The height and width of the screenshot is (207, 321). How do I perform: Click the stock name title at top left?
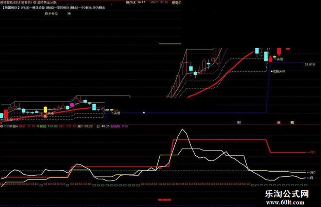click(16, 2)
